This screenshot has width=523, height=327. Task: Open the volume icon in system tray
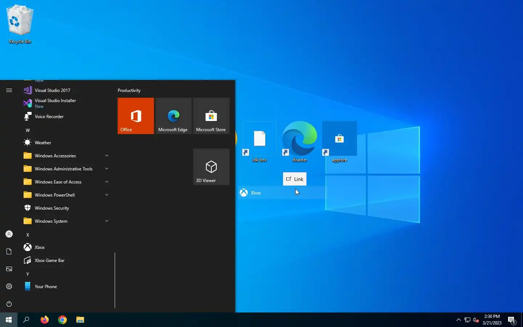[476, 320]
